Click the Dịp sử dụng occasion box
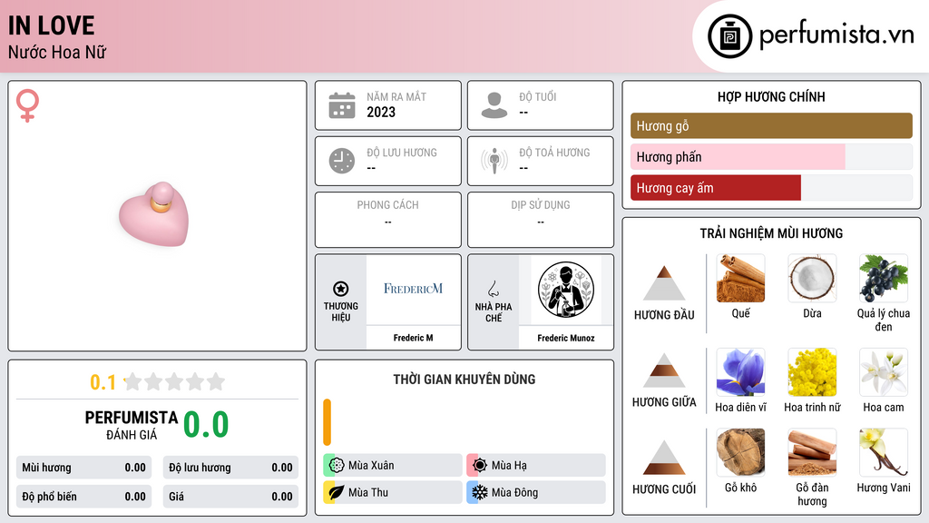Image resolution: width=929 pixels, height=523 pixels. [541, 220]
